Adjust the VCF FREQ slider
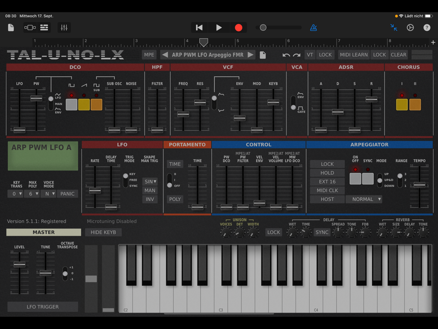Image resolution: width=438 pixels, height=329 pixels. [183, 114]
